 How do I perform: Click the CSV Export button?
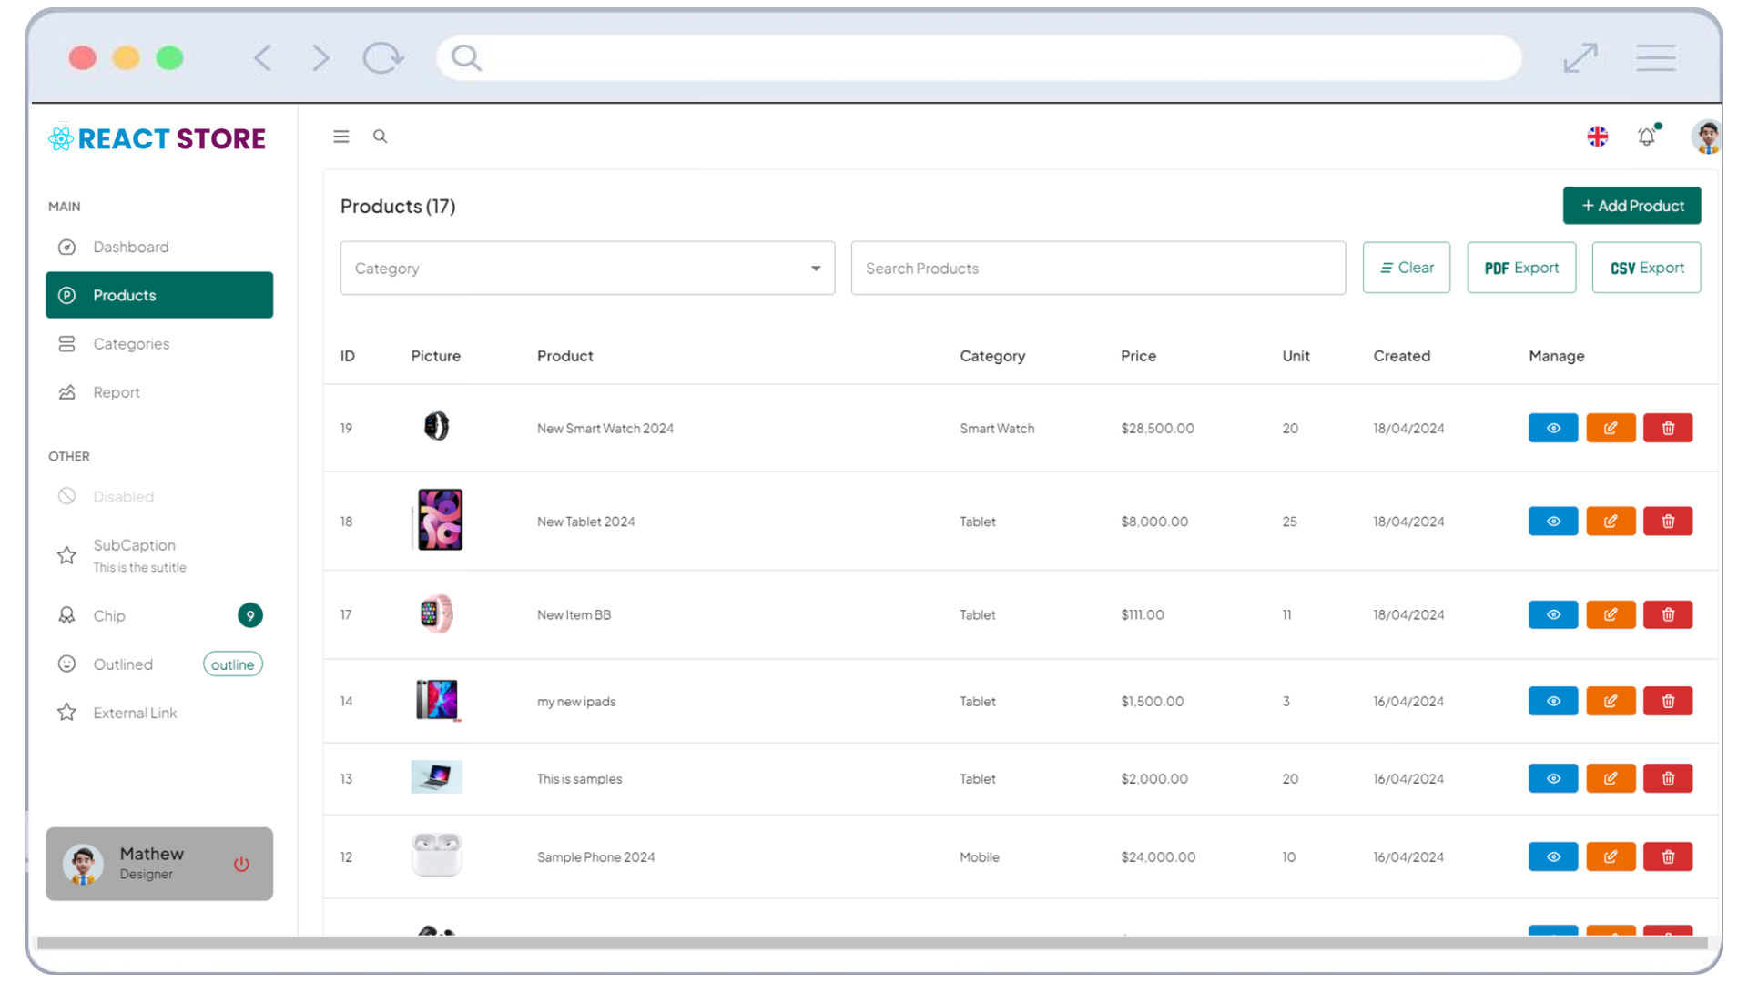point(1646,268)
